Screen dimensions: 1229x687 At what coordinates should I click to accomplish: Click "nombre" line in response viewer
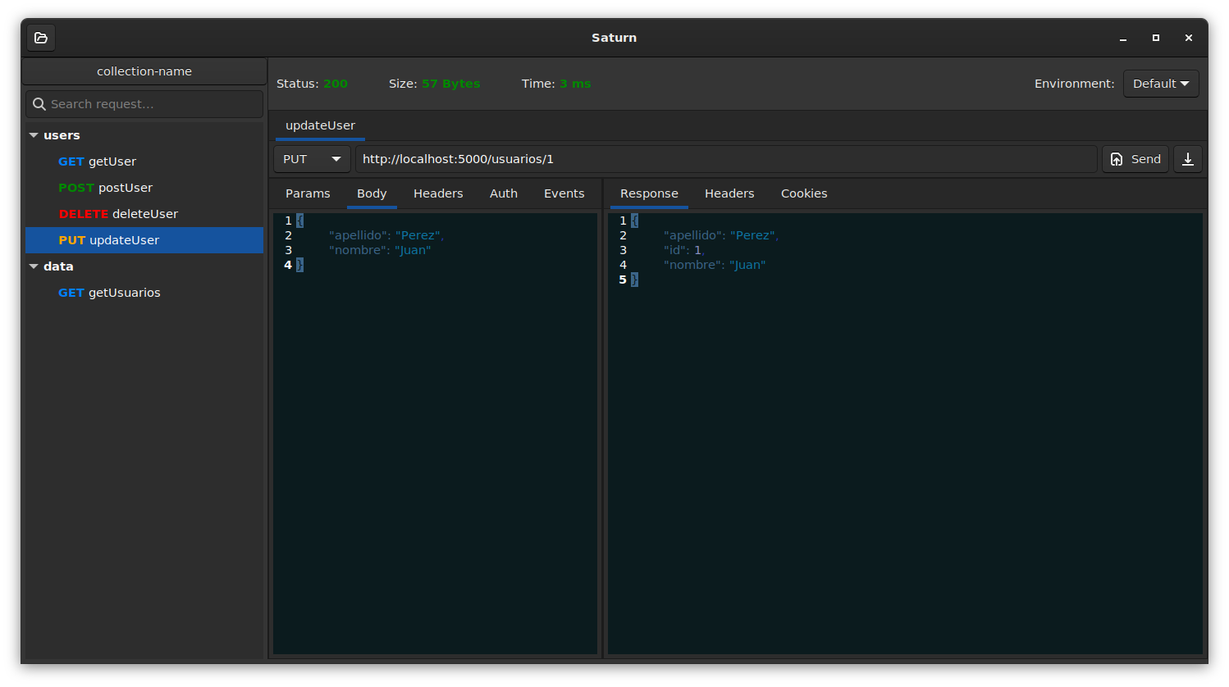pyautogui.click(x=715, y=265)
